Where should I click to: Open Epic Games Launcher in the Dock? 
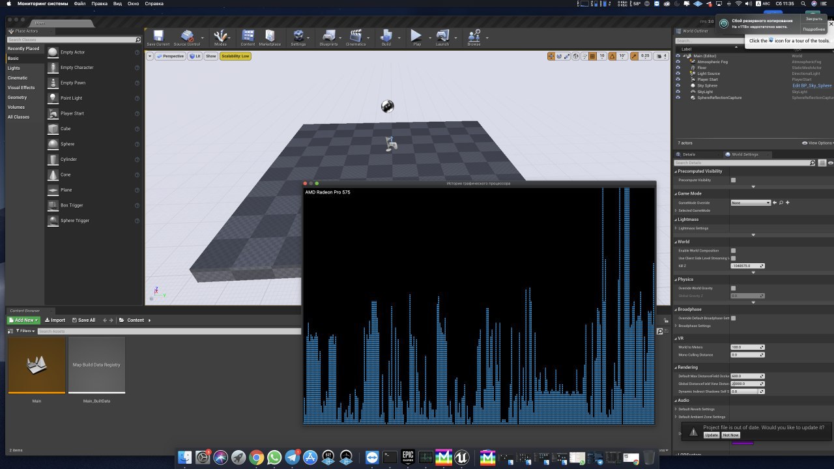point(408,457)
